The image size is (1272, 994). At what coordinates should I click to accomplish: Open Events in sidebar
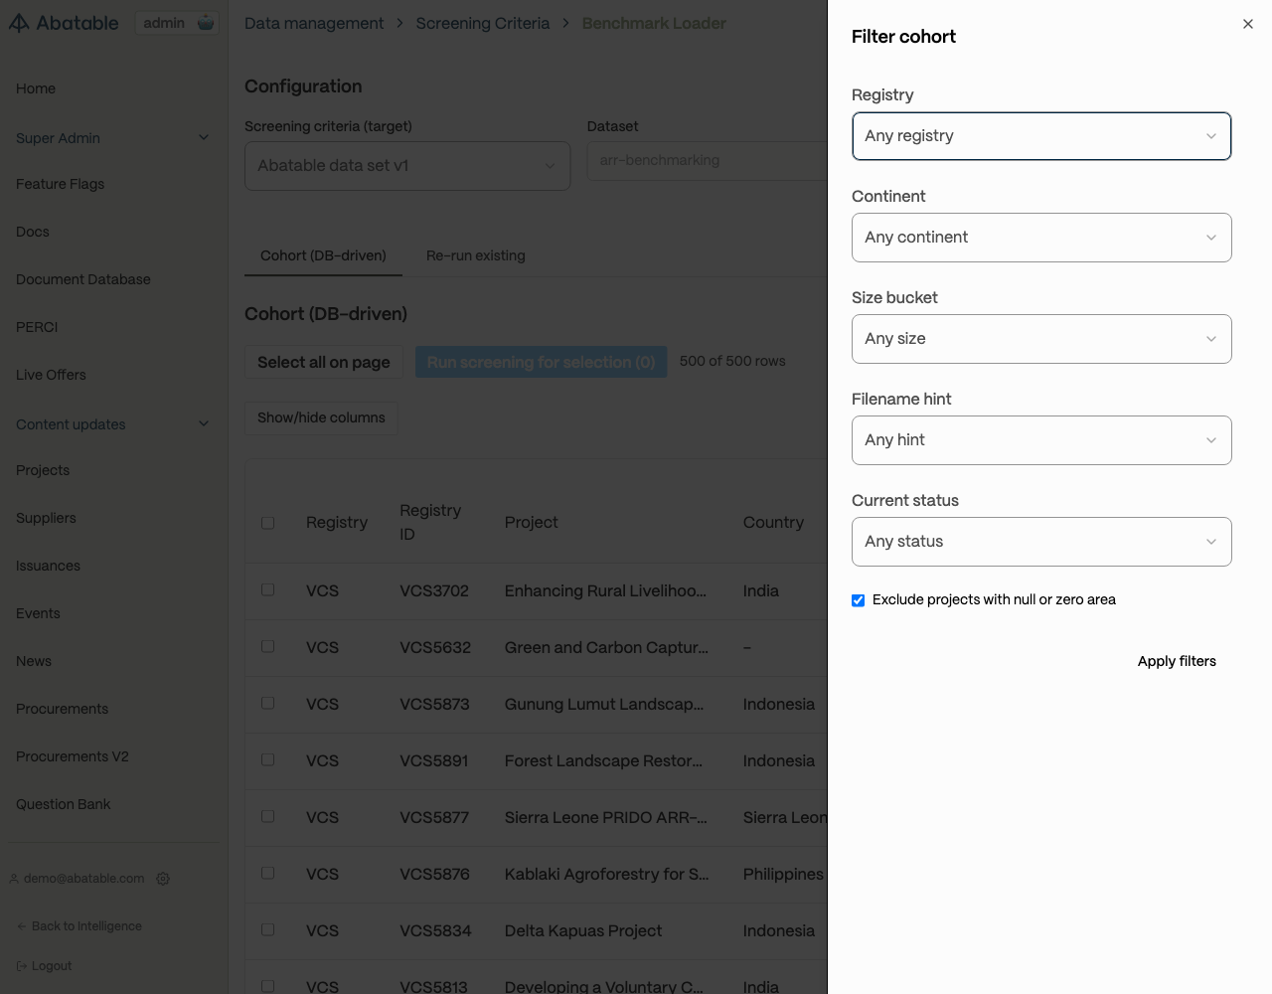pyautogui.click(x=38, y=613)
